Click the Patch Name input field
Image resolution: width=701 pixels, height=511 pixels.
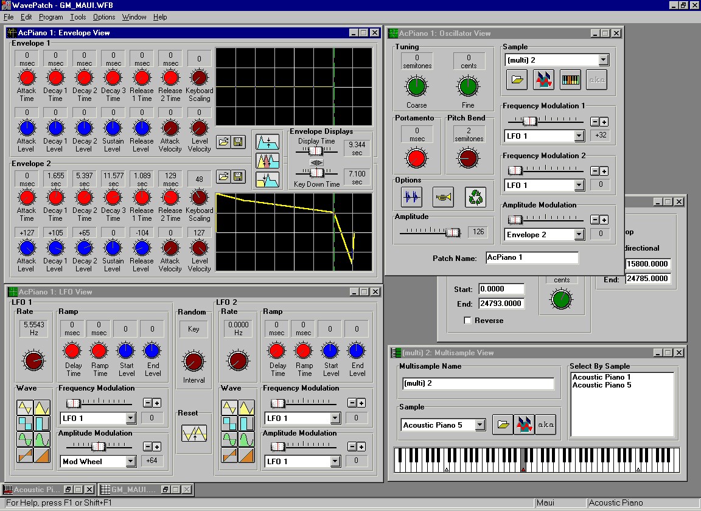click(532, 258)
